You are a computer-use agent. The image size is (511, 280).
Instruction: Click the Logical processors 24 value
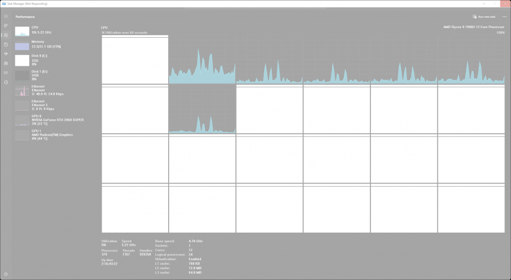(x=190, y=254)
